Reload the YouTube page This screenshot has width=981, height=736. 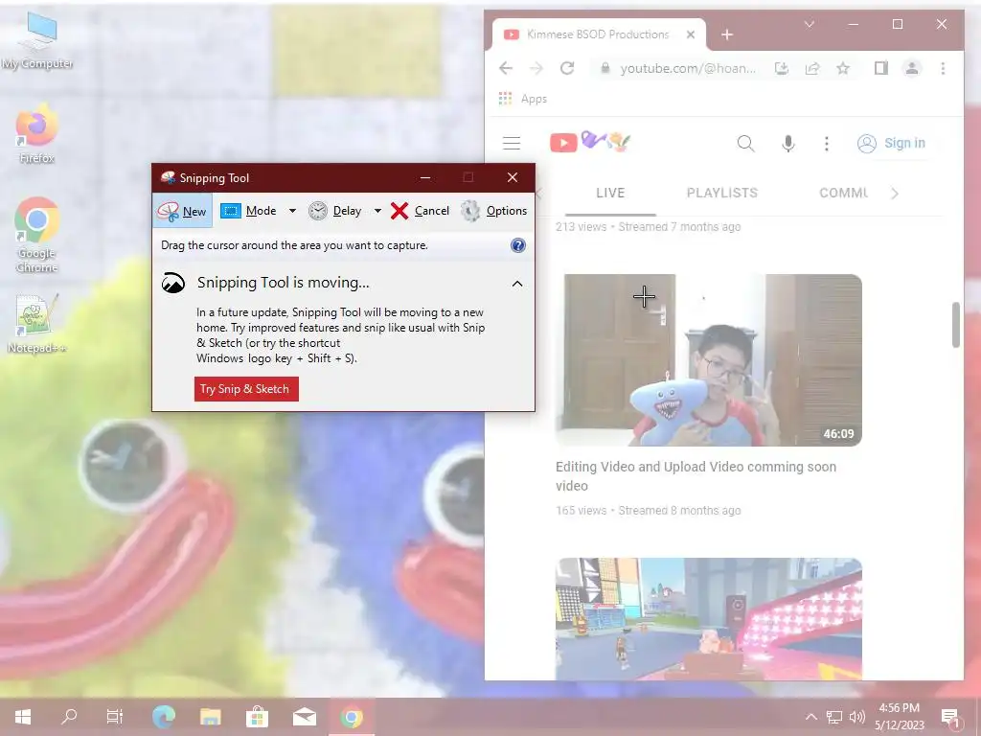[x=567, y=68]
